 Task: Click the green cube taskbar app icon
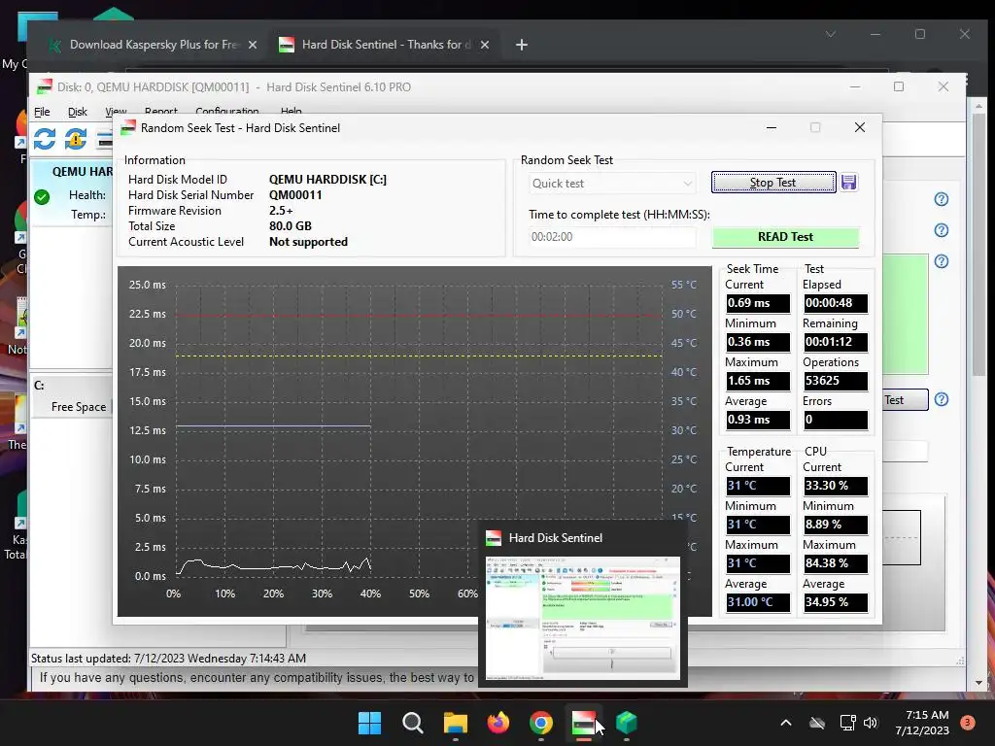(627, 723)
